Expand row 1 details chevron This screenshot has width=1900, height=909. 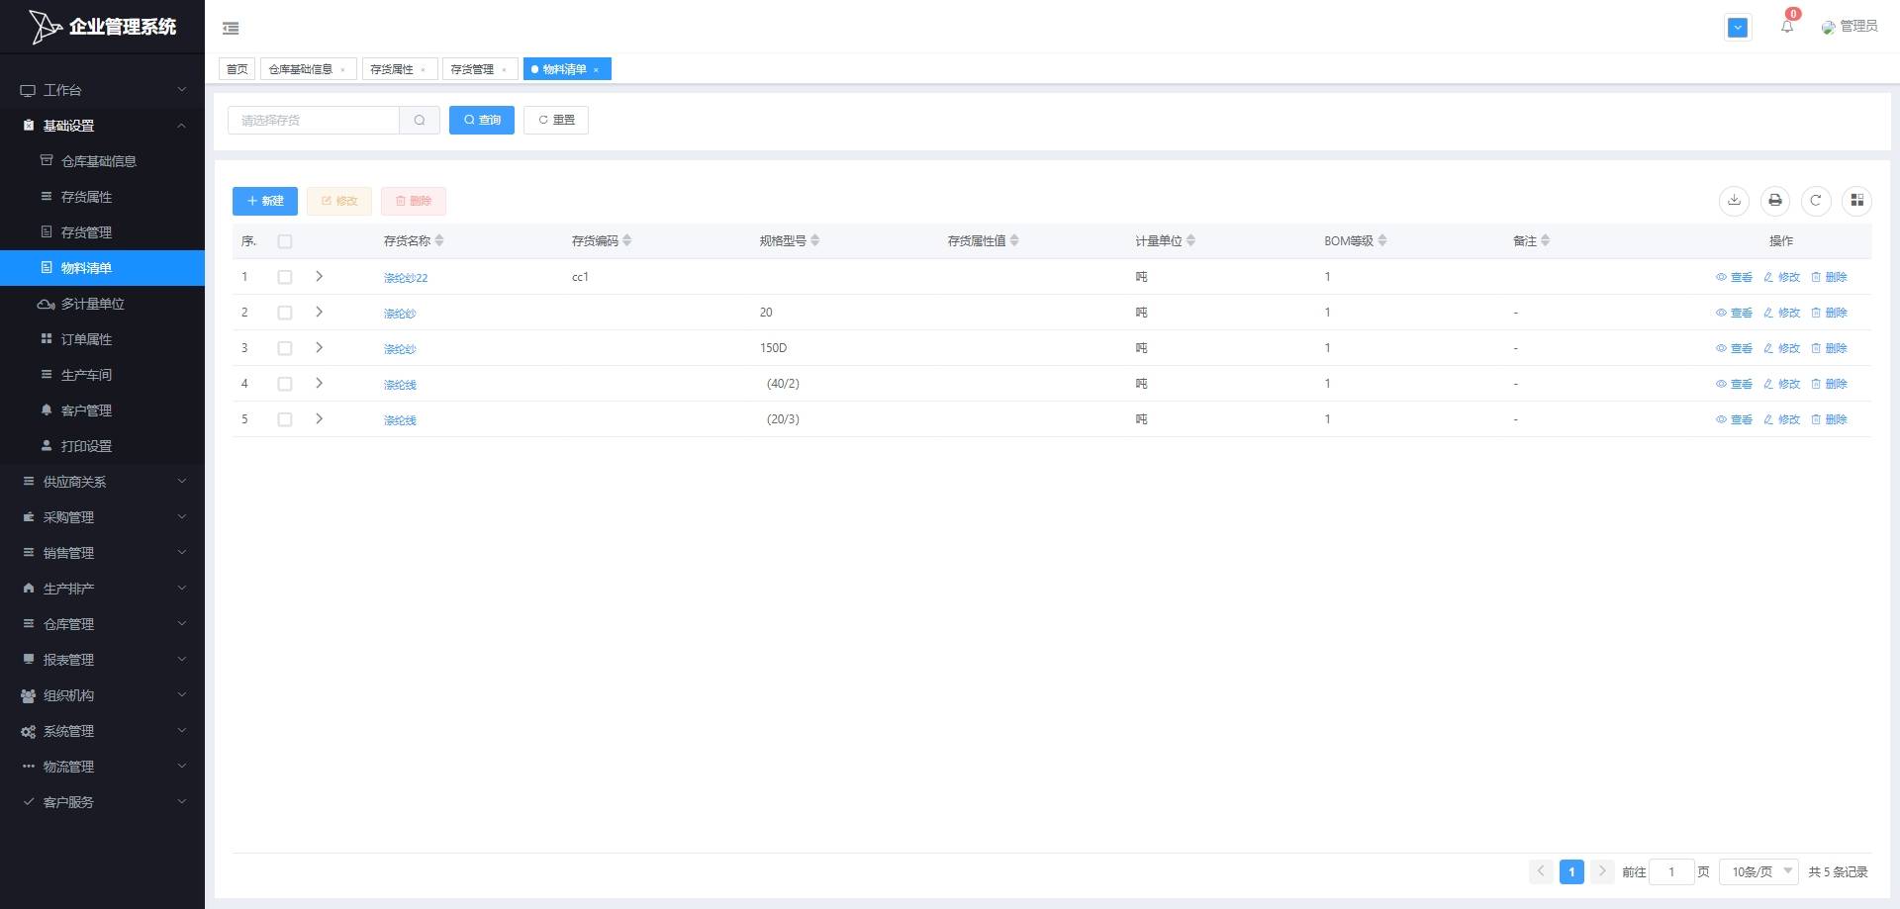pos(319,276)
